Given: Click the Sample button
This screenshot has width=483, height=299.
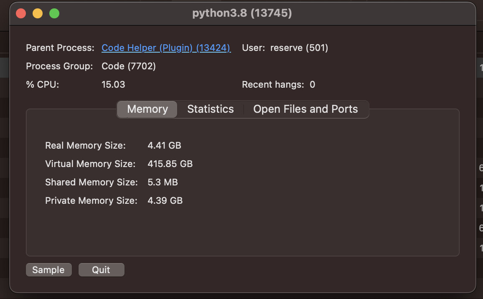Looking at the screenshot, I should [x=48, y=270].
